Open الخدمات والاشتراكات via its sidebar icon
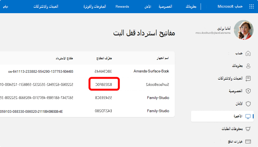 [248, 78]
